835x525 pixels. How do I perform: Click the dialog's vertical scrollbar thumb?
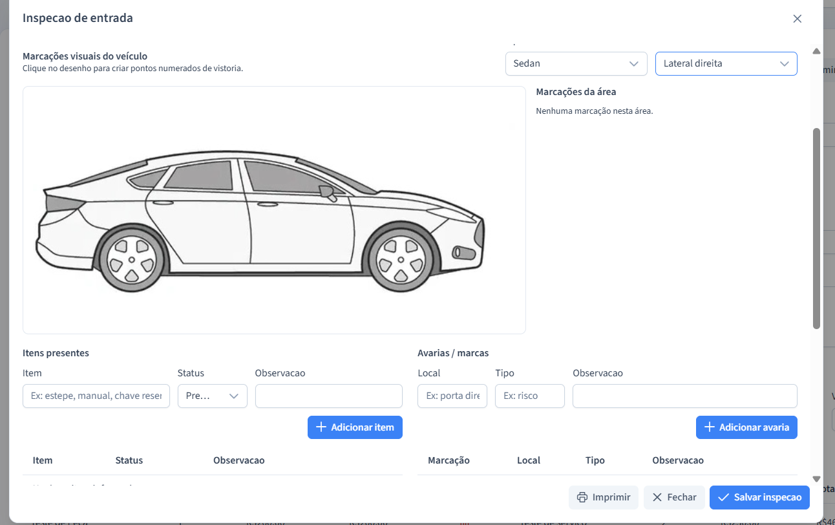point(816,228)
